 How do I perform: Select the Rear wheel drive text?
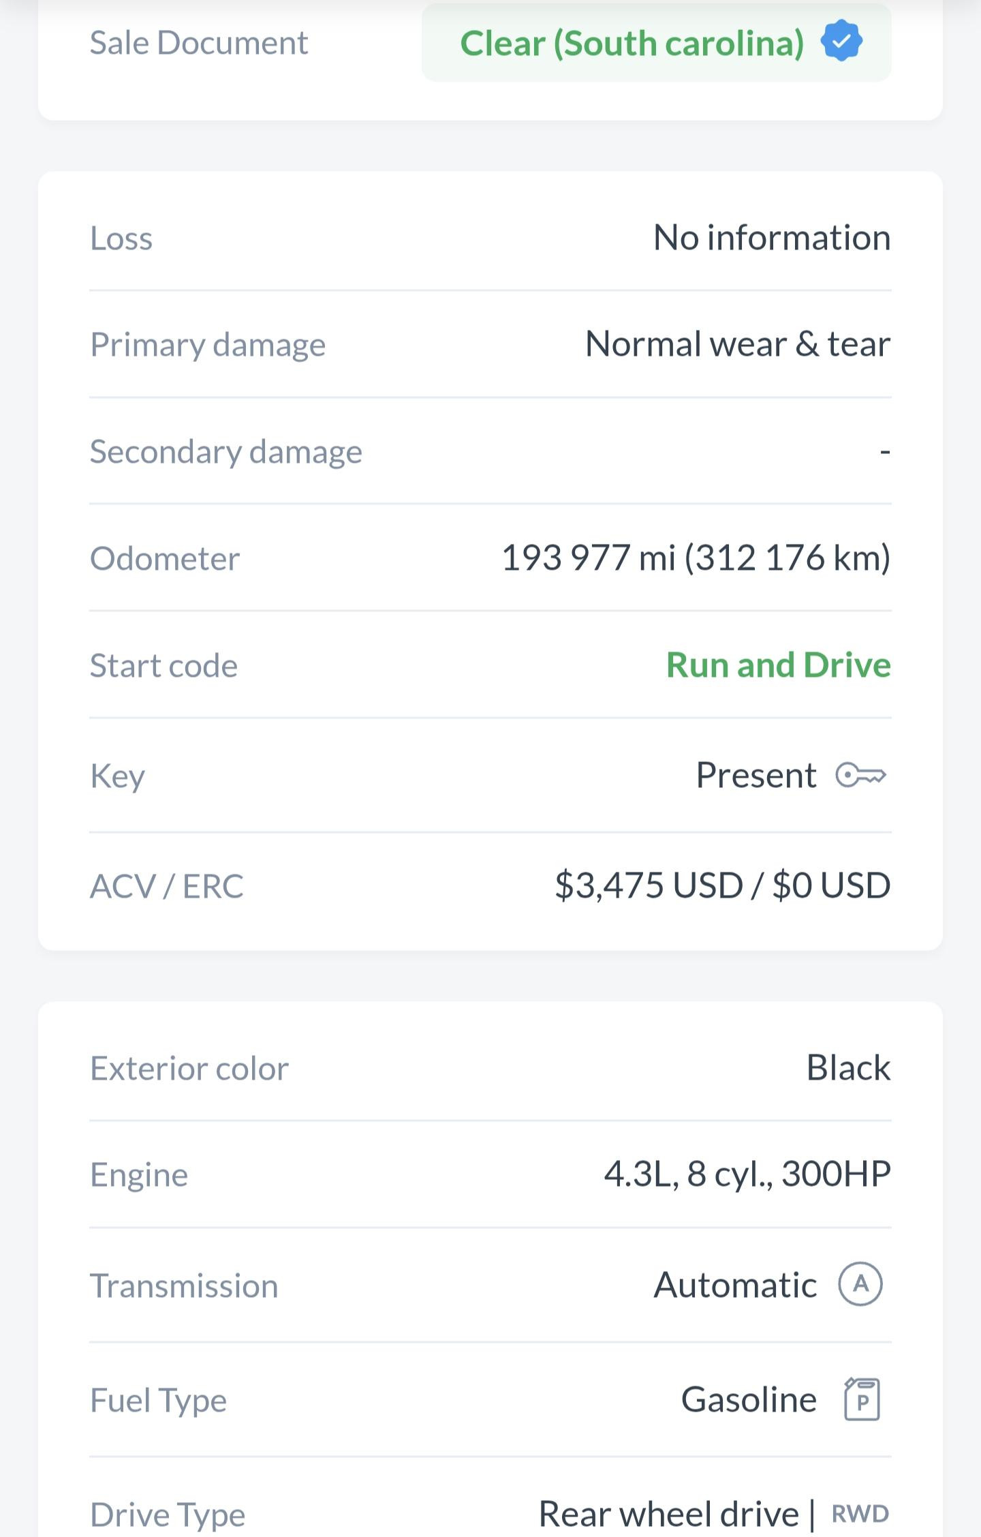click(668, 1514)
